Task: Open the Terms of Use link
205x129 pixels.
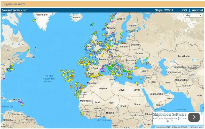Action: pos(196,127)
